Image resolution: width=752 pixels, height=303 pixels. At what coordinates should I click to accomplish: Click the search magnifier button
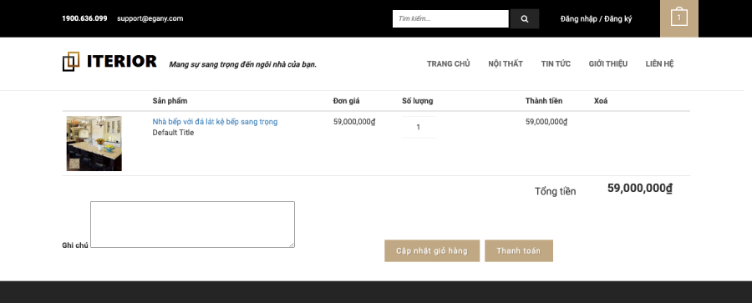525,18
